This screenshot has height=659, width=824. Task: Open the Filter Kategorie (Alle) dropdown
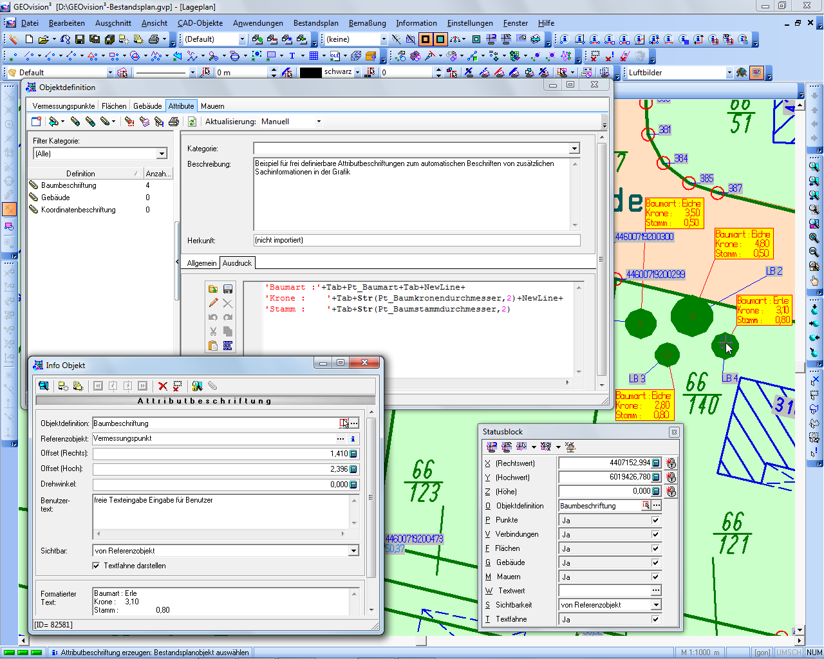pos(162,154)
